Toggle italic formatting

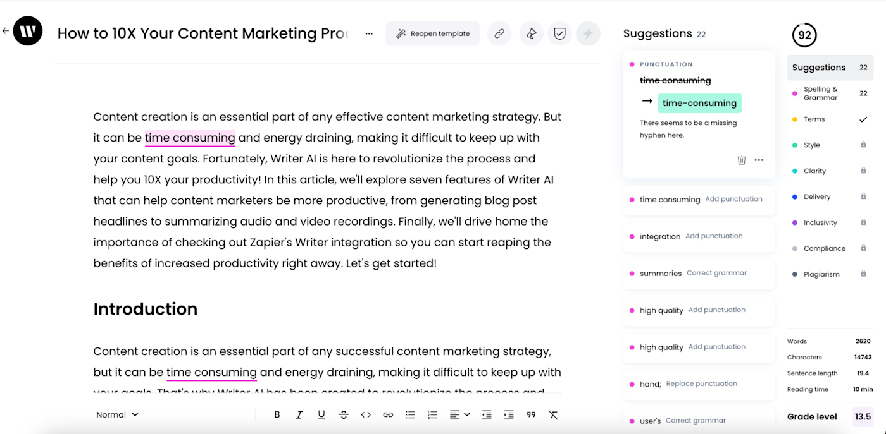pos(299,414)
